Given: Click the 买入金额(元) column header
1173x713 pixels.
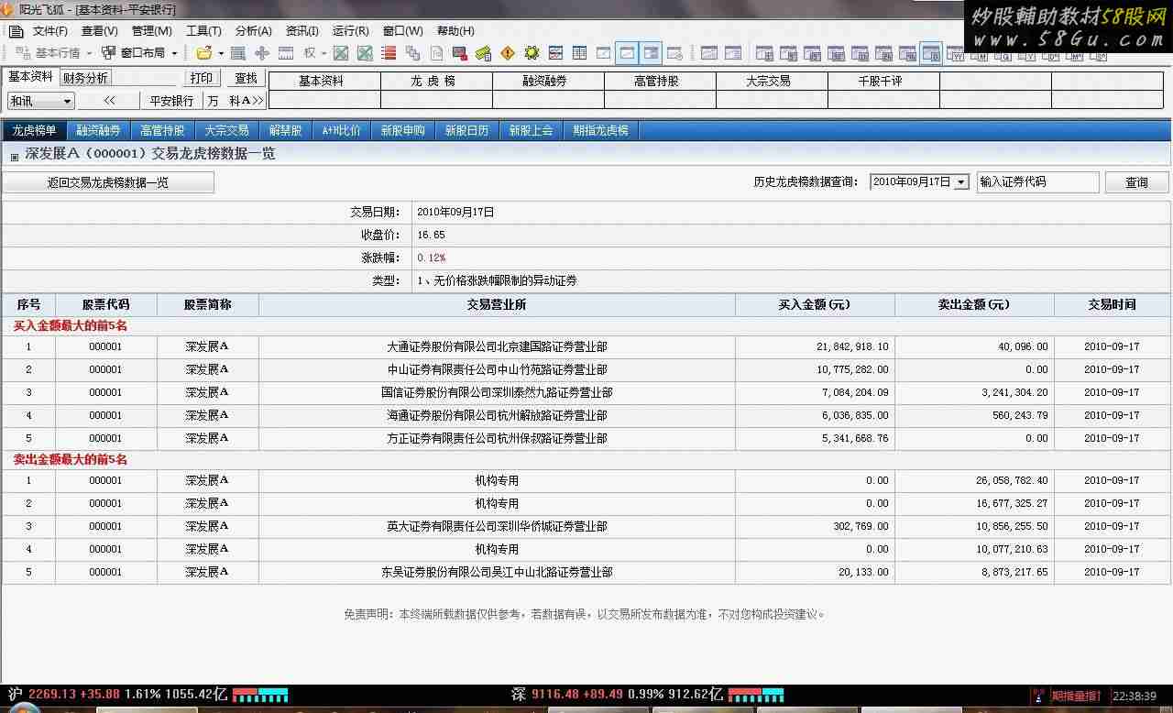Looking at the screenshot, I should point(815,304).
